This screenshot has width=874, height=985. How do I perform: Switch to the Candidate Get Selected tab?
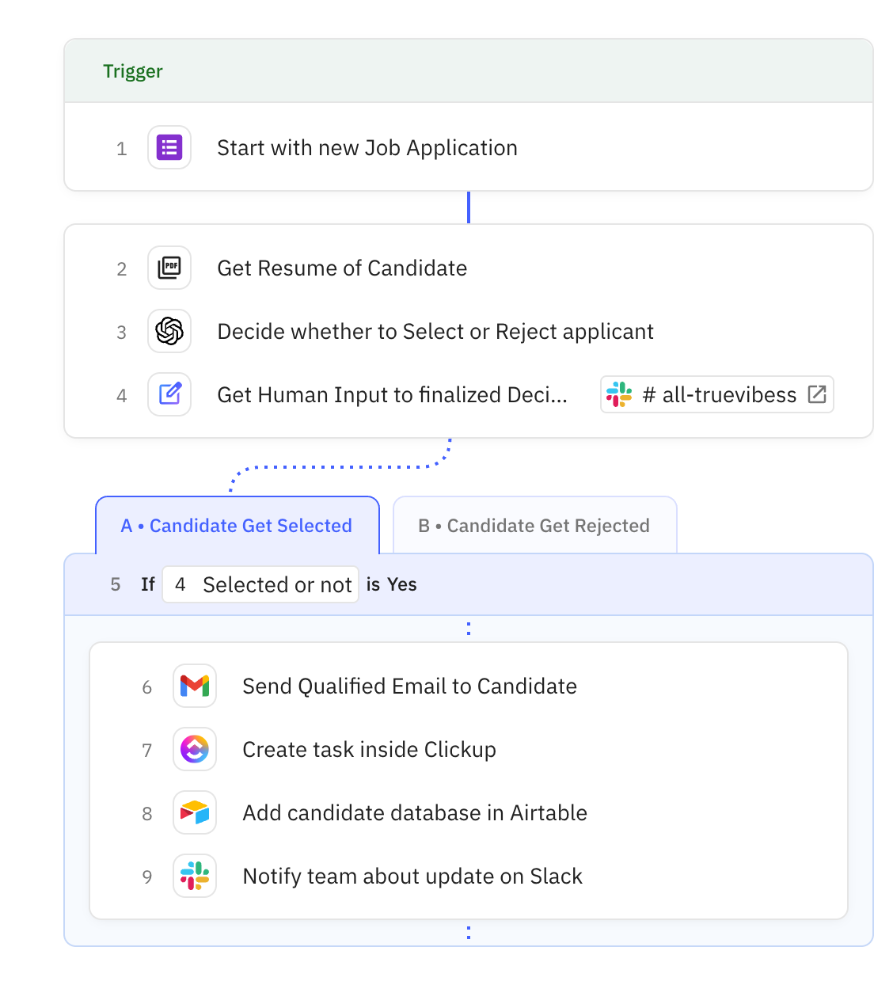pyautogui.click(x=237, y=525)
